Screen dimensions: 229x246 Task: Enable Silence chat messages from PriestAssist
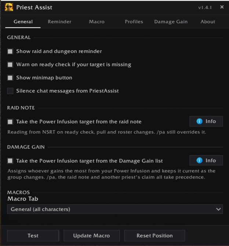[x=10, y=91]
